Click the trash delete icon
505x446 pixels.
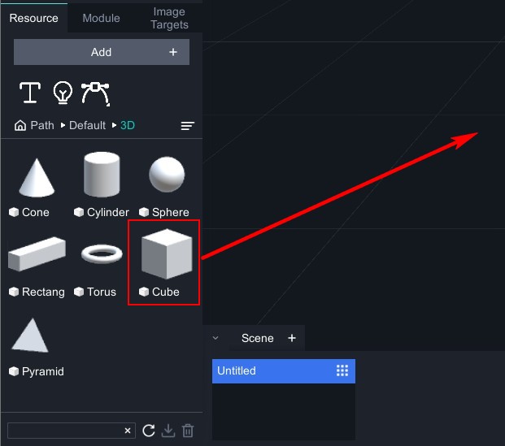[x=188, y=431]
